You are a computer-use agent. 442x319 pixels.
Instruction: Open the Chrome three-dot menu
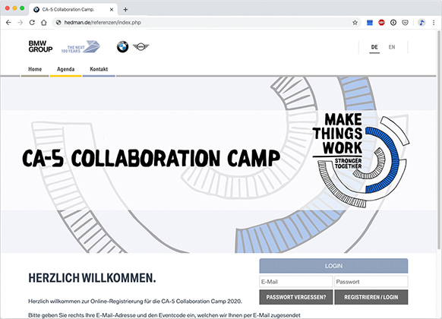pos(434,23)
